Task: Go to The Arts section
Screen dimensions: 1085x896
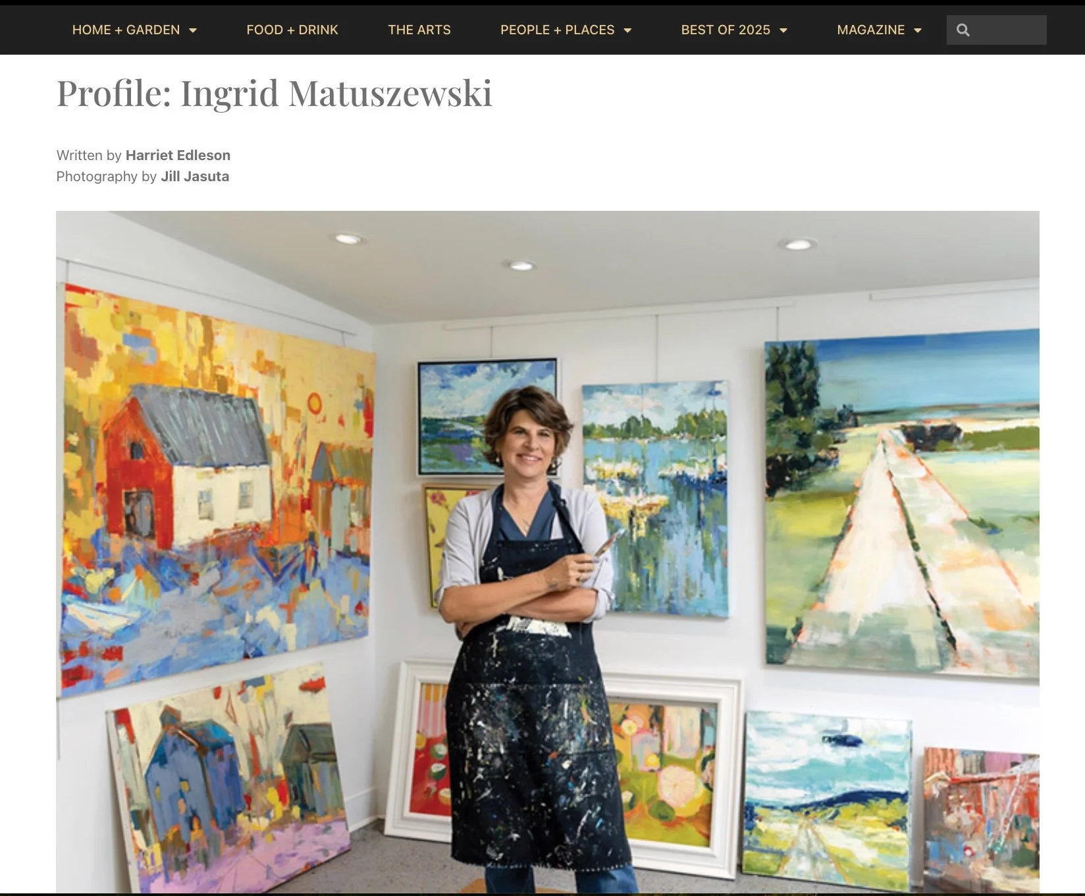Action: (x=419, y=30)
